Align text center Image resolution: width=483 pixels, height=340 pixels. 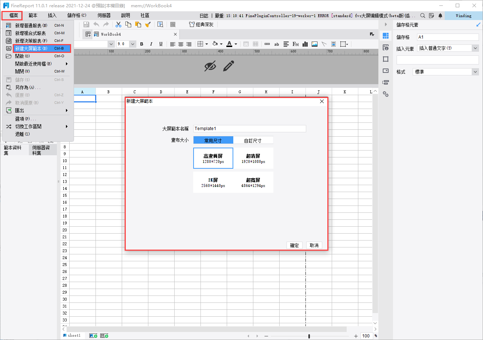coord(181,44)
